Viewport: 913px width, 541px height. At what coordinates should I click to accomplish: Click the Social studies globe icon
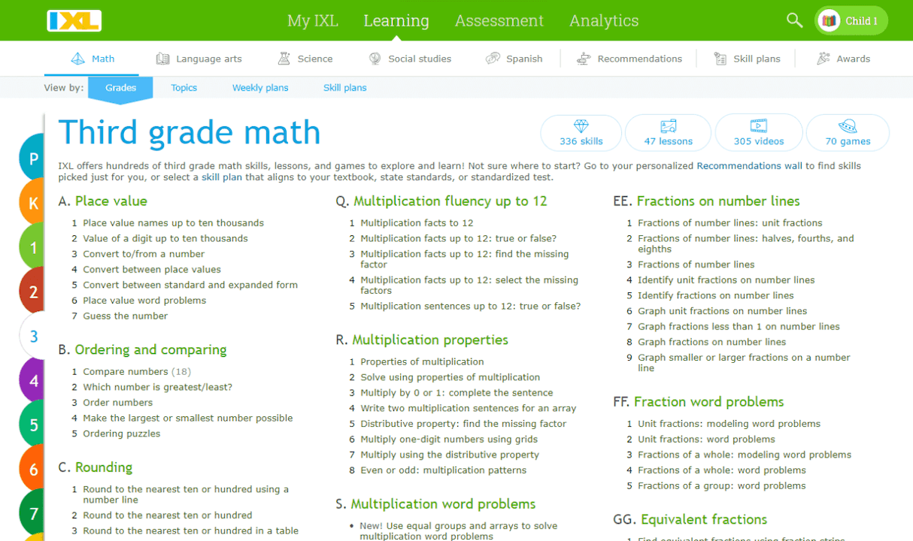(374, 58)
